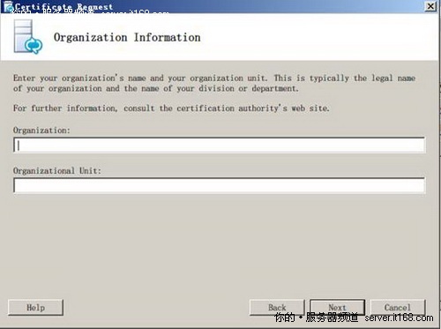Click the Certificate Request title bar icon
The image size is (441, 329).
tap(8, 6)
